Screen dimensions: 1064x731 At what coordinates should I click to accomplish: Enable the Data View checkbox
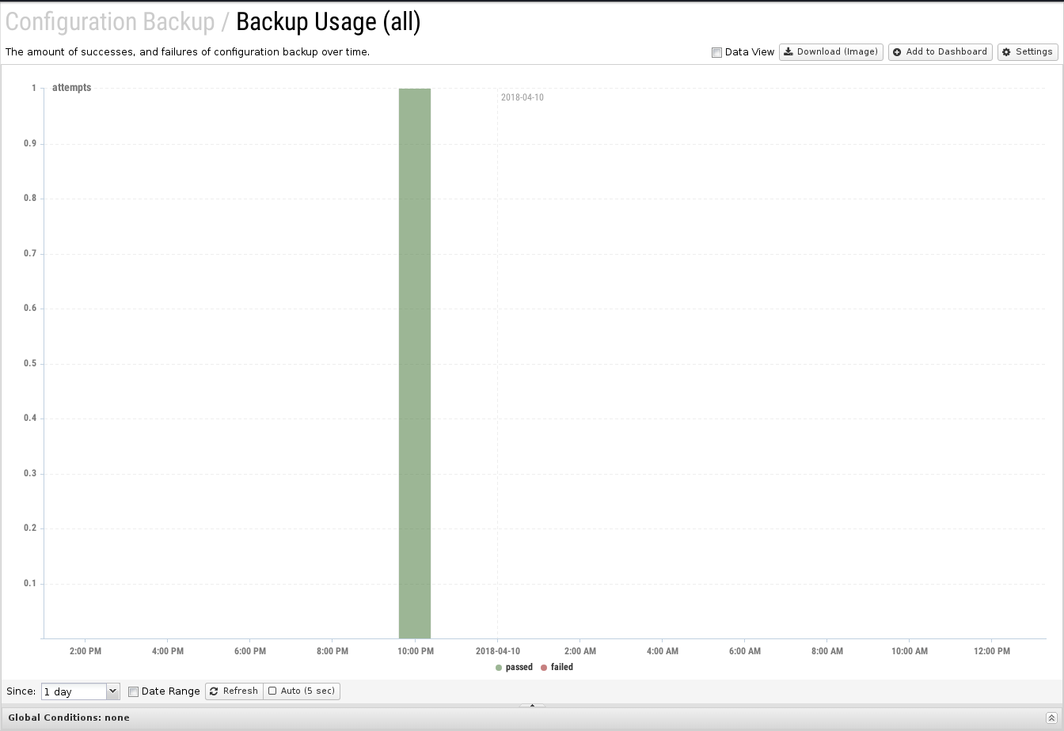click(716, 53)
